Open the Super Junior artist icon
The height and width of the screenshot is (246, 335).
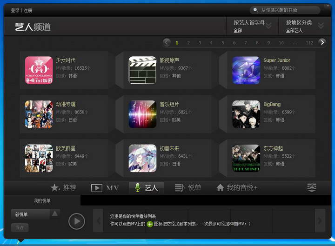(246, 70)
